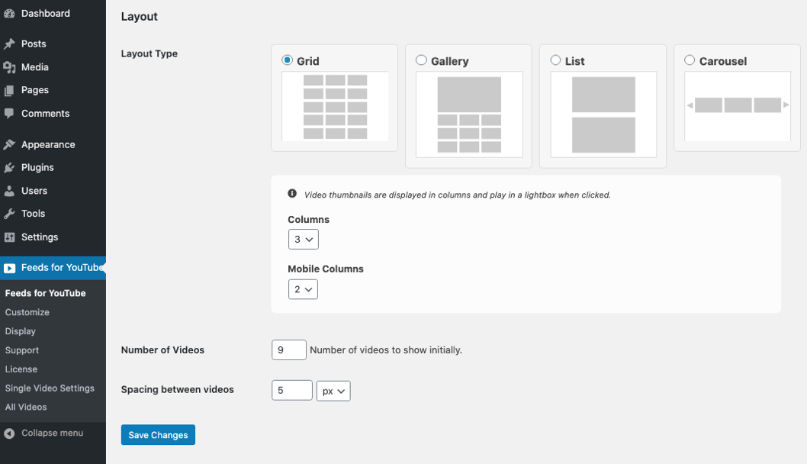Open Media via its sidebar icon

click(9, 67)
